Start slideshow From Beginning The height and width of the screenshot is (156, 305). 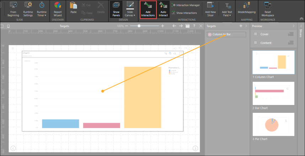coord(13,10)
